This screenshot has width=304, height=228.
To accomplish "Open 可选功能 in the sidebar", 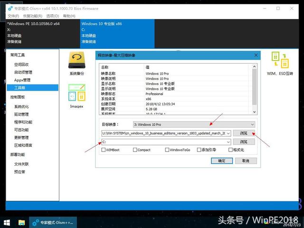I will [x=21, y=130].
